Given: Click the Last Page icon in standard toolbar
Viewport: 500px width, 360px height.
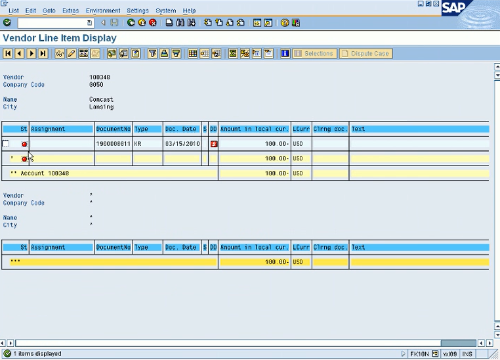Looking at the screenshot, I should click(241, 22).
